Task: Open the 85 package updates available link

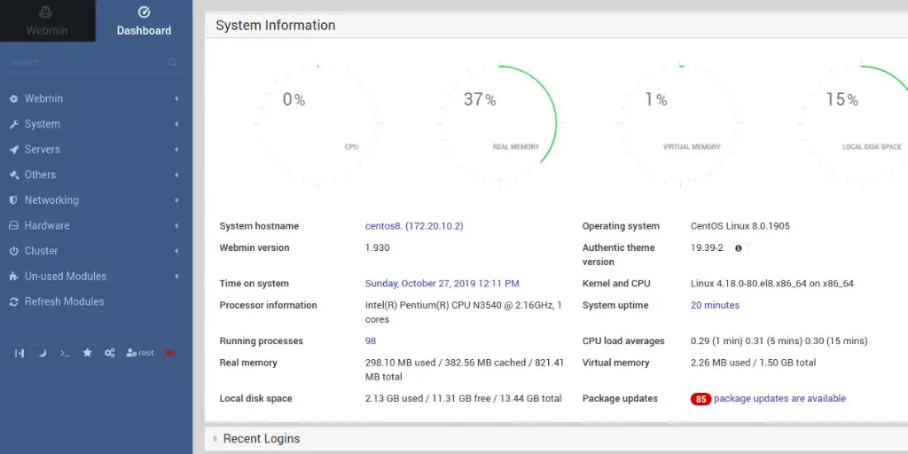Action: tap(769, 398)
